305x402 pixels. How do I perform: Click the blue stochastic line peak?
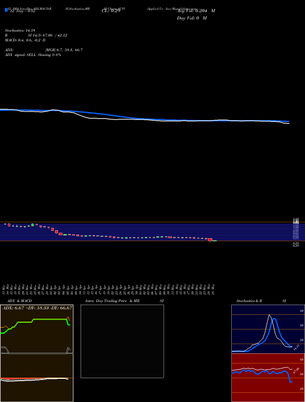(274, 319)
